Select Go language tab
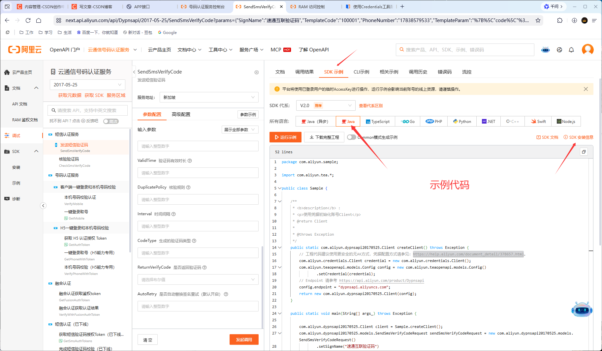 (408, 121)
